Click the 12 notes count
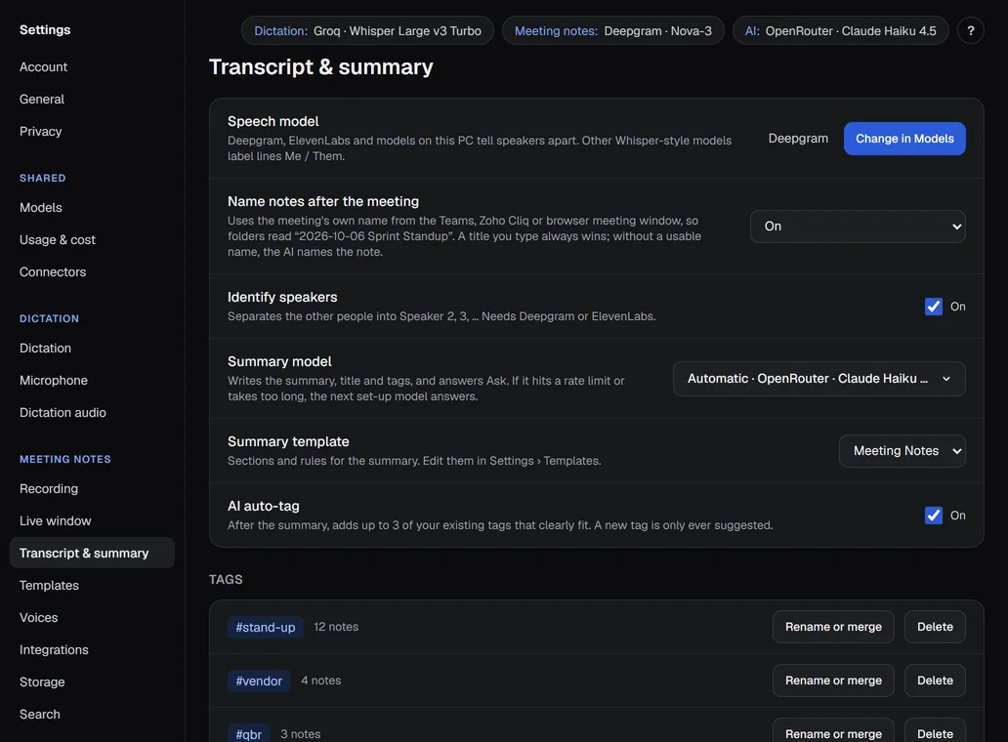This screenshot has width=1008, height=742. click(x=336, y=627)
